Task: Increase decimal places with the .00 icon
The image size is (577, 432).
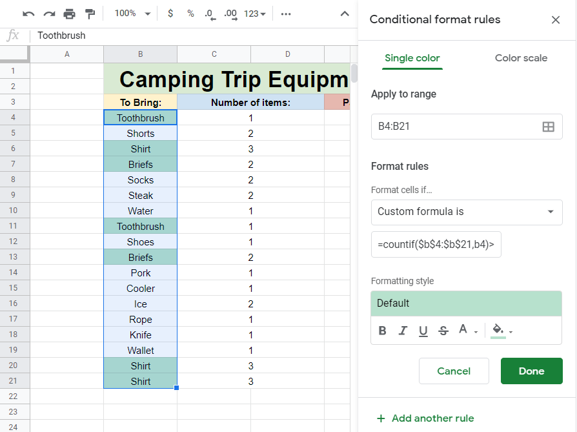Action: [x=230, y=13]
